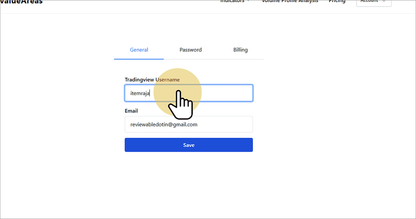The image size is (416, 219).
Task: Click the Email input field
Action: [x=188, y=124]
